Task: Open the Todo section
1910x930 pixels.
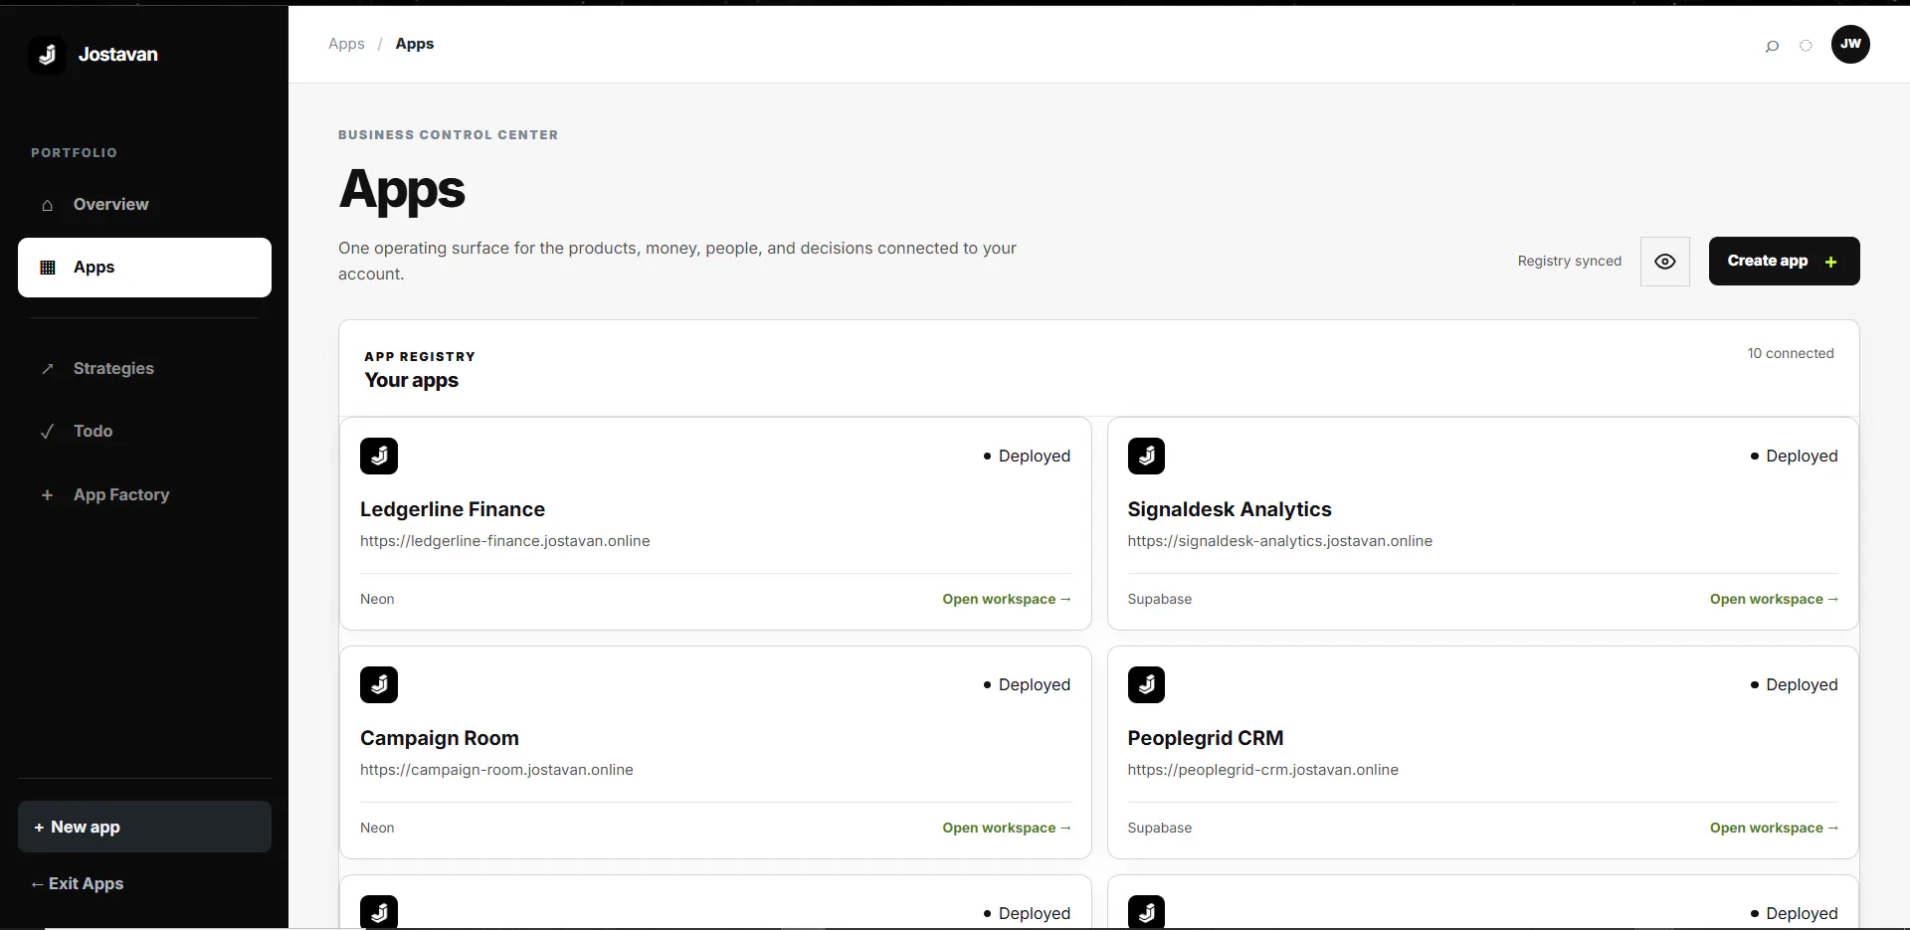Action: [x=144, y=432]
